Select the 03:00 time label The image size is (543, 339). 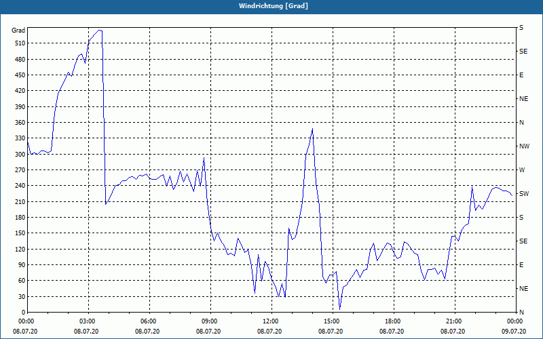coord(87,321)
